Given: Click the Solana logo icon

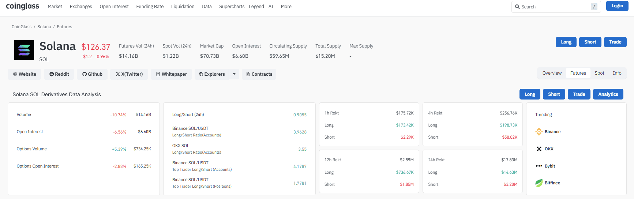Looking at the screenshot, I should point(24,50).
